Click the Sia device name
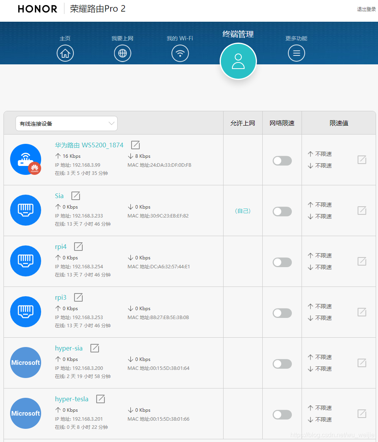 (59, 196)
